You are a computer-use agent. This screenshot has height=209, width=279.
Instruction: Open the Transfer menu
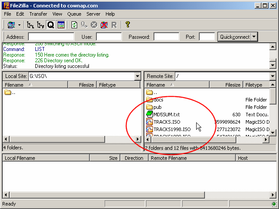click(38, 14)
